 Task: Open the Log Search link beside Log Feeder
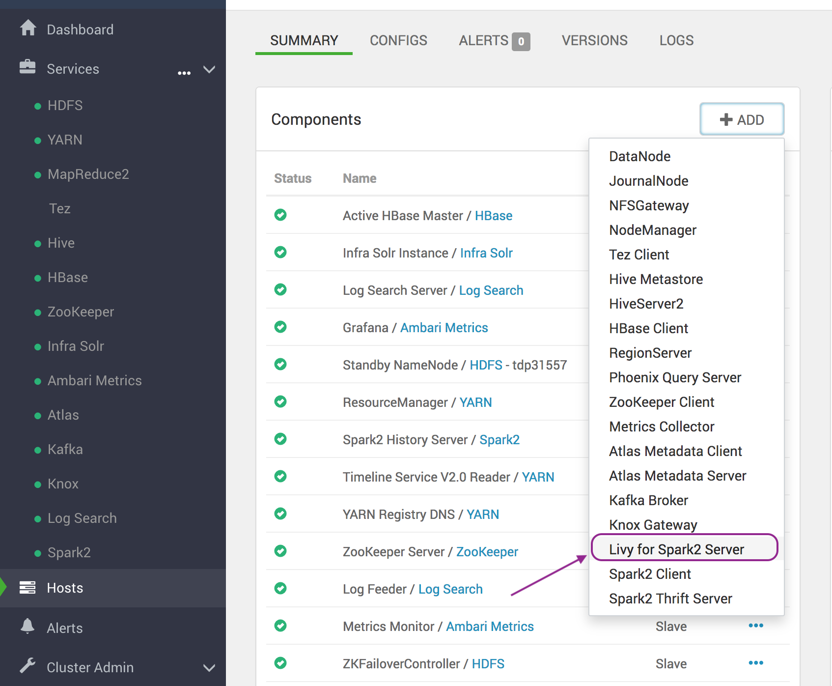[450, 589]
